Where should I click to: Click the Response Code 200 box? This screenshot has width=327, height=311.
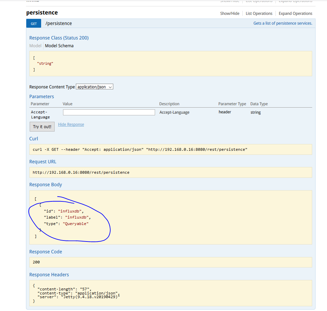click(170, 262)
